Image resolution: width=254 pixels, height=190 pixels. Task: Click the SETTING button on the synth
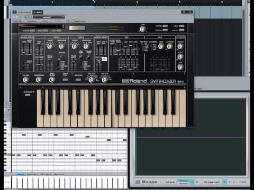tap(165, 30)
